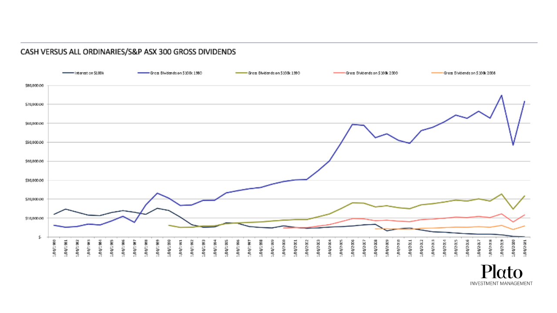Select the 'Interest on $100k' legend text
Screen dimensions: 557x313
click(89, 73)
